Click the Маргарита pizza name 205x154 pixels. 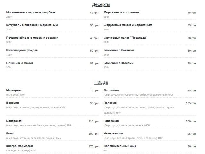coord(14,90)
